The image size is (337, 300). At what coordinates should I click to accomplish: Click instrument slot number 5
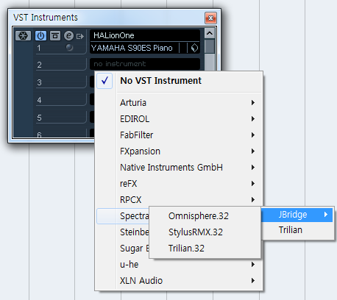39,118
